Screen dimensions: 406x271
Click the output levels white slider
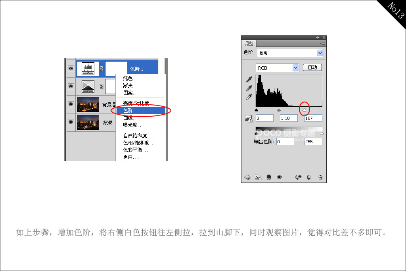(x=322, y=133)
